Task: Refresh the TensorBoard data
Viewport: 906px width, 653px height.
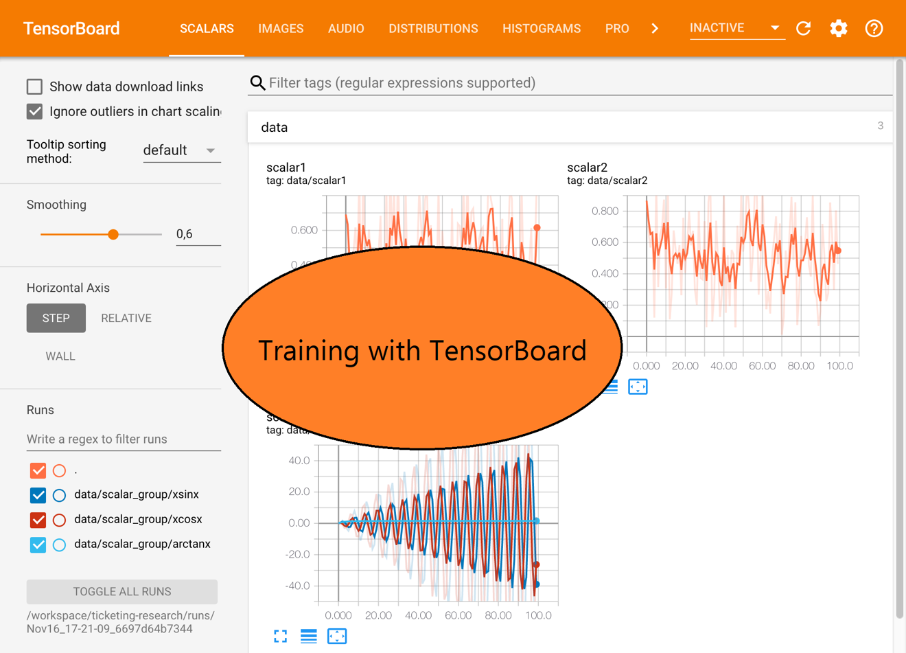Action: pyautogui.click(x=803, y=28)
